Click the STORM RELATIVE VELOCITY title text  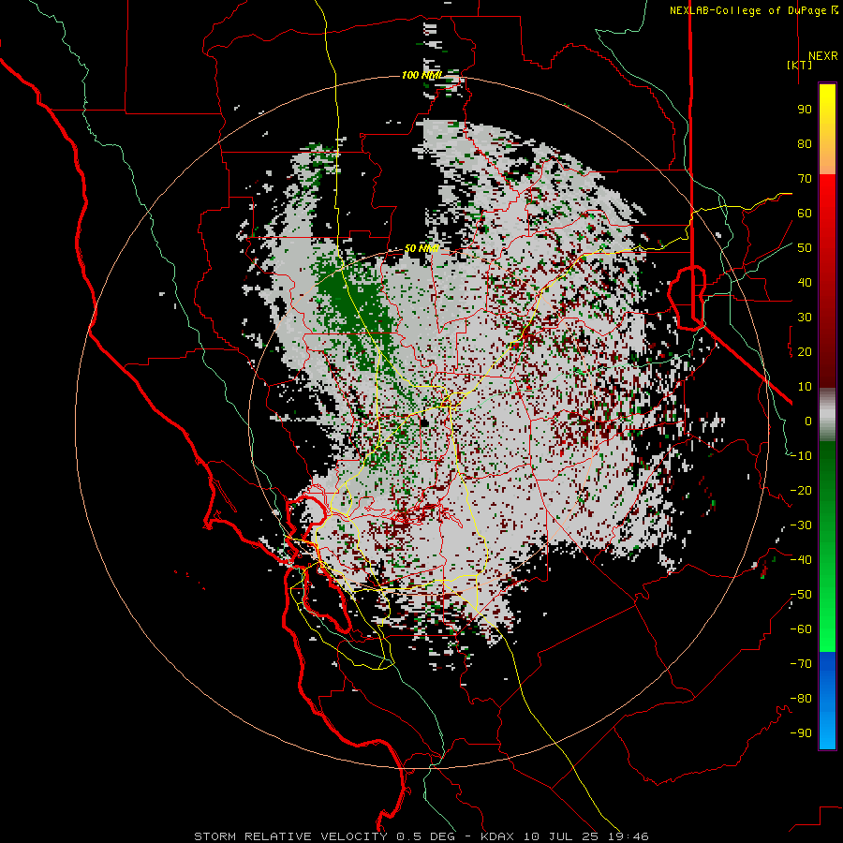point(290,836)
